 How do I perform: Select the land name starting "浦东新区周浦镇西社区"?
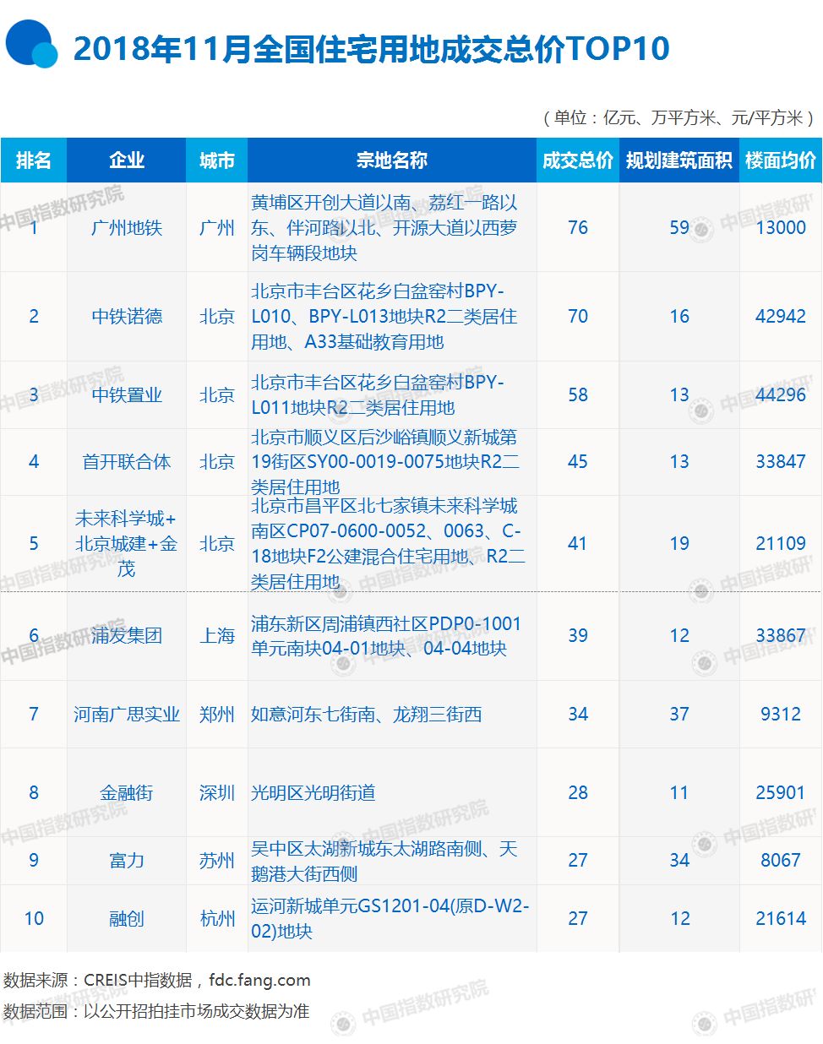pyautogui.click(x=386, y=636)
